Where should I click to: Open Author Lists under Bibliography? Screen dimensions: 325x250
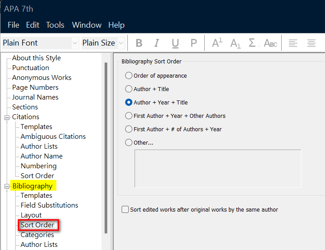[39, 245]
